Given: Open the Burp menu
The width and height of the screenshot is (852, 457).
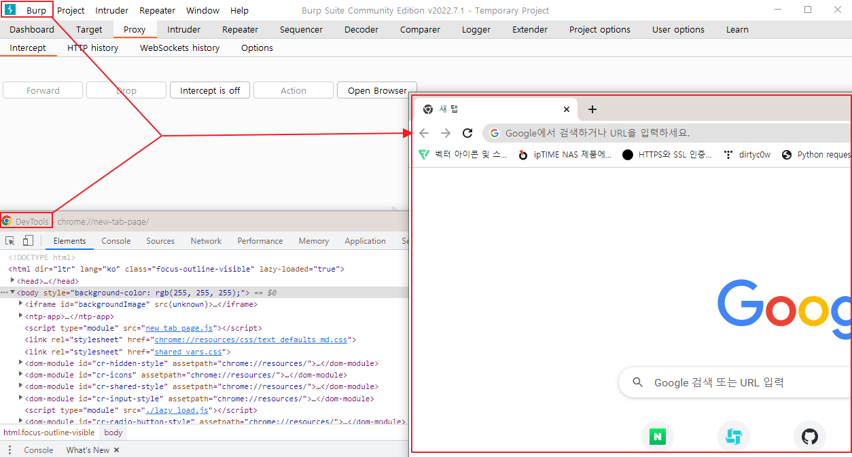Looking at the screenshot, I should point(37,10).
